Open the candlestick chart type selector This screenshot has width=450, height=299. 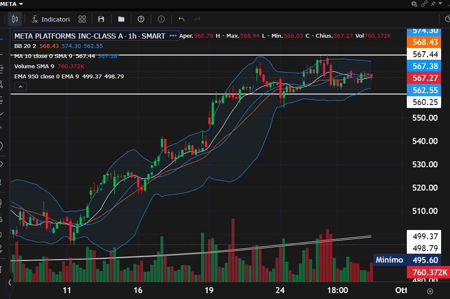15,19
